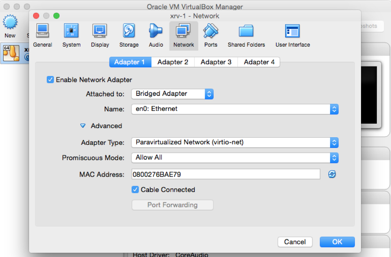Click the xrv-1 - Network window title
The image size is (391, 257).
coord(195,16)
